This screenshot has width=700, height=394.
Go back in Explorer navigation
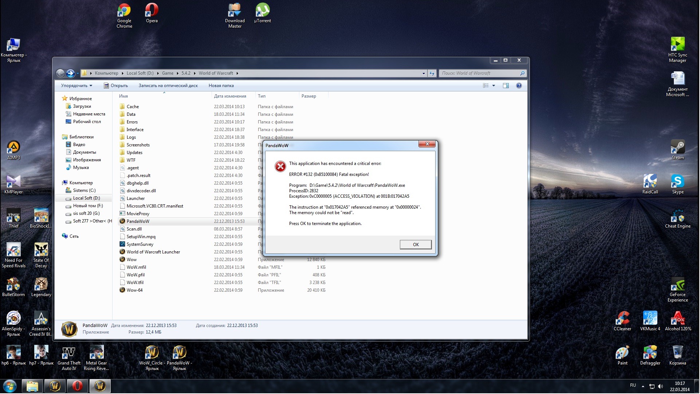pos(60,73)
